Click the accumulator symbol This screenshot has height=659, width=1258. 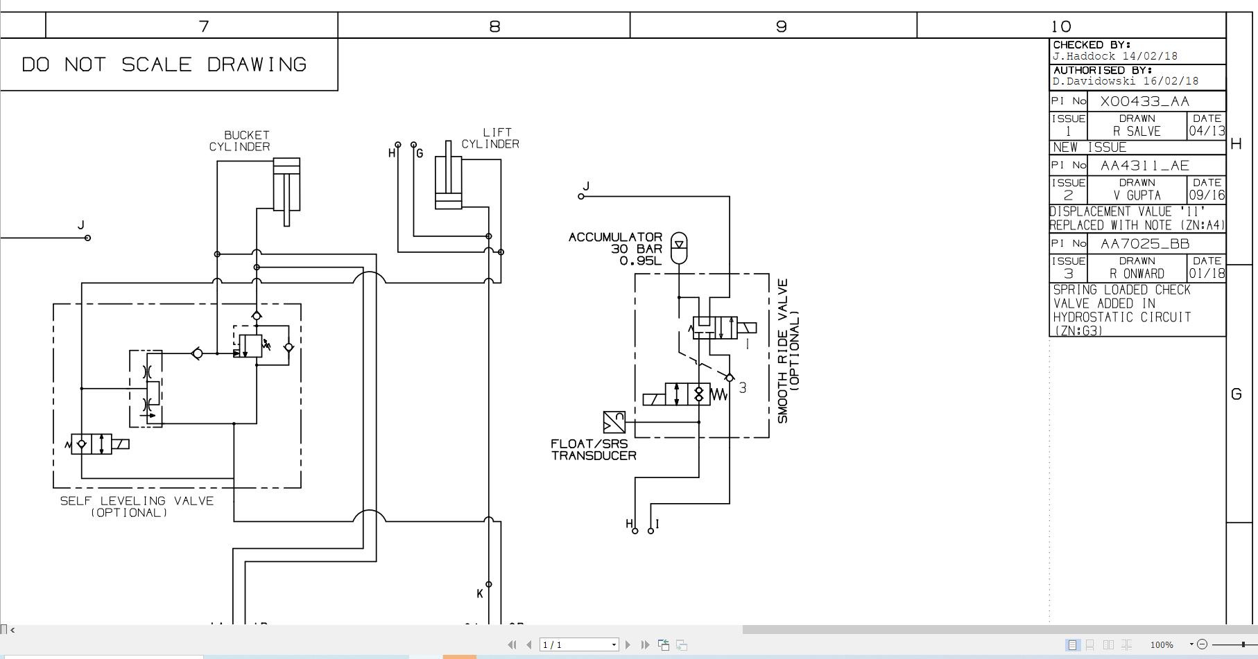(x=679, y=248)
